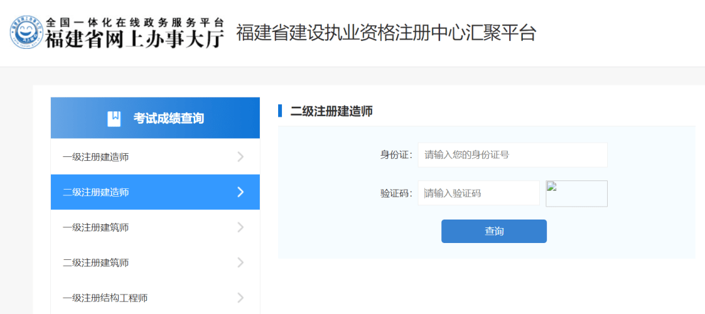Open 一级注册结构工程师 menu item

[x=155, y=298]
